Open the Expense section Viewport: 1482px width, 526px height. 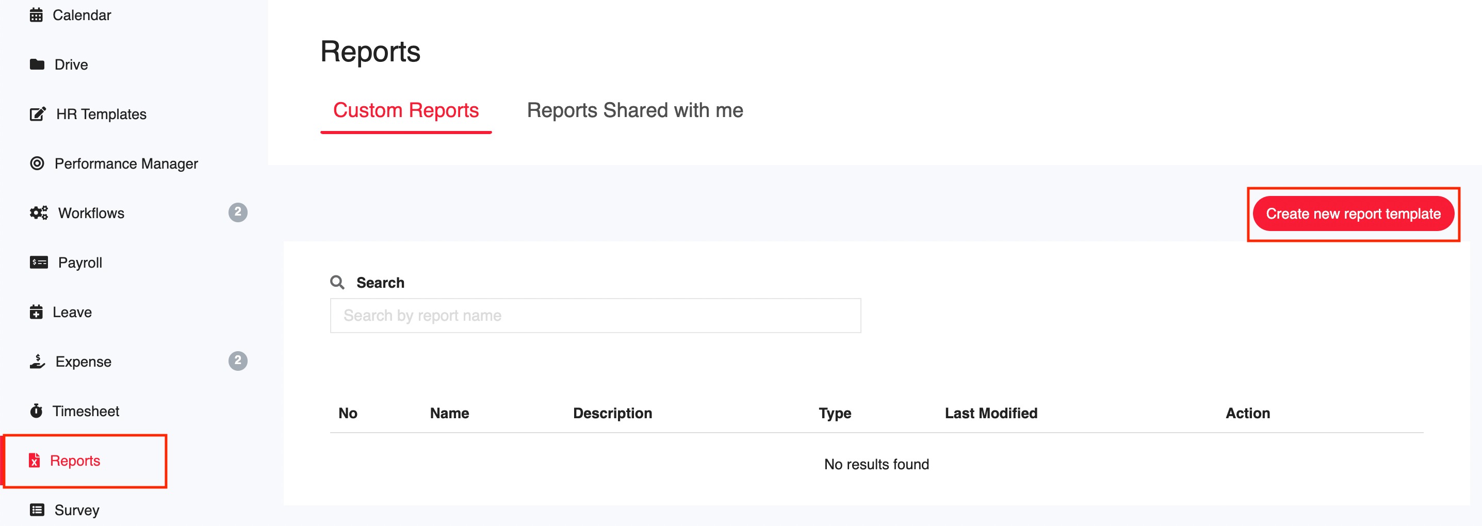[84, 361]
